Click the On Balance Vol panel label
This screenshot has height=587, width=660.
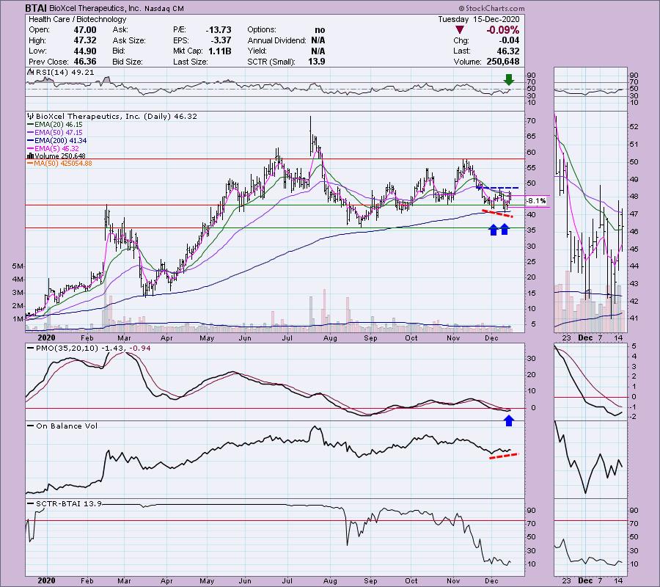pos(67,426)
